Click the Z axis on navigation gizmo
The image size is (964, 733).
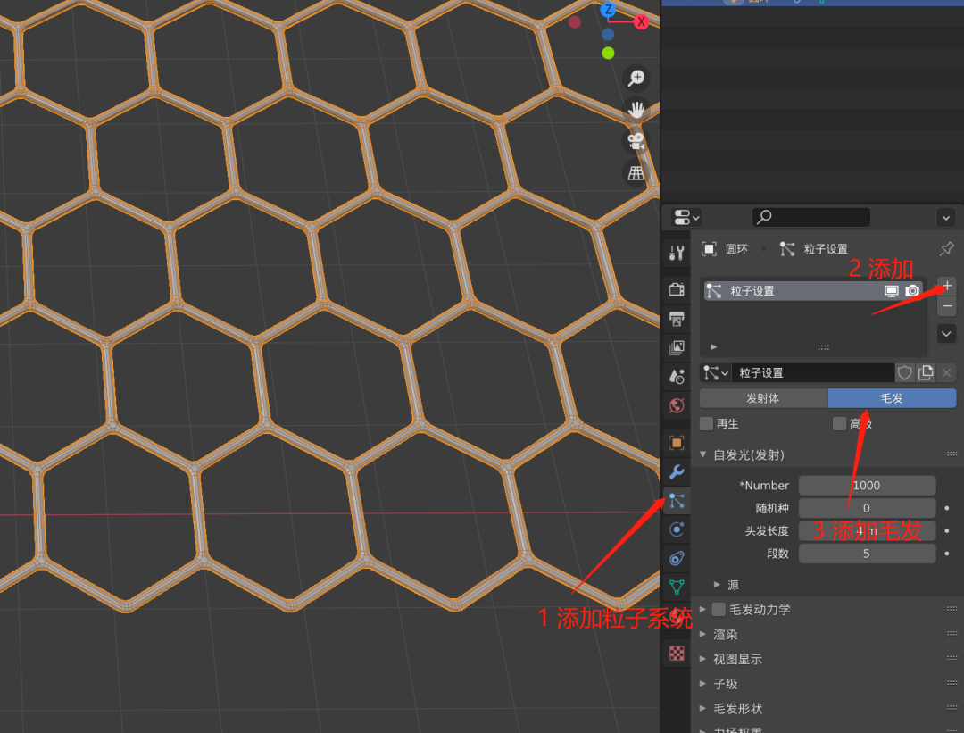click(x=608, y=9)
